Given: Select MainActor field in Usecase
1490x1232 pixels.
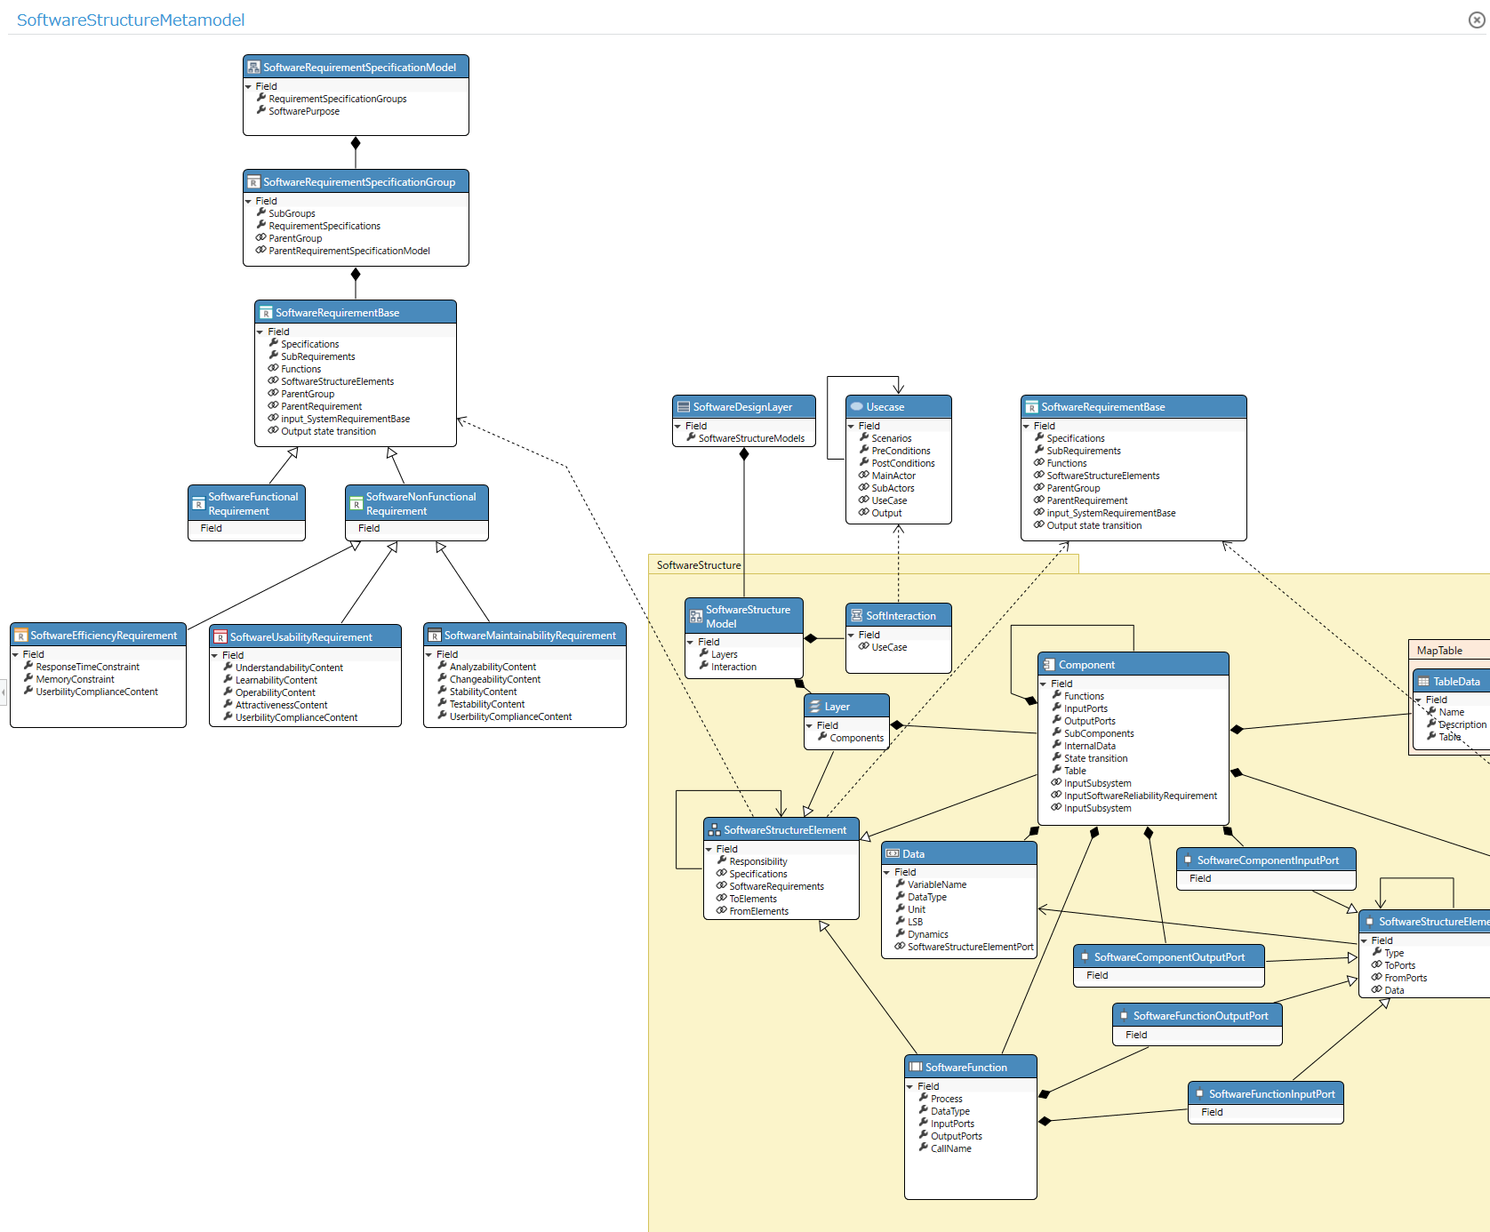Looking at the screenshot, I should click(x=893, y=476).
